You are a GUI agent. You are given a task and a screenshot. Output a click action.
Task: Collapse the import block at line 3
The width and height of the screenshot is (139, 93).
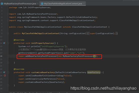[x=8, y=14]
